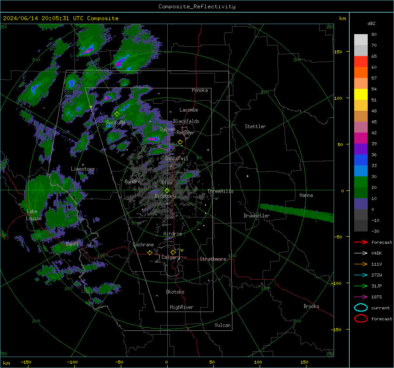Click the Cochrane label
The height and width of the screenshot is (368, 394).
pos(143,245)
